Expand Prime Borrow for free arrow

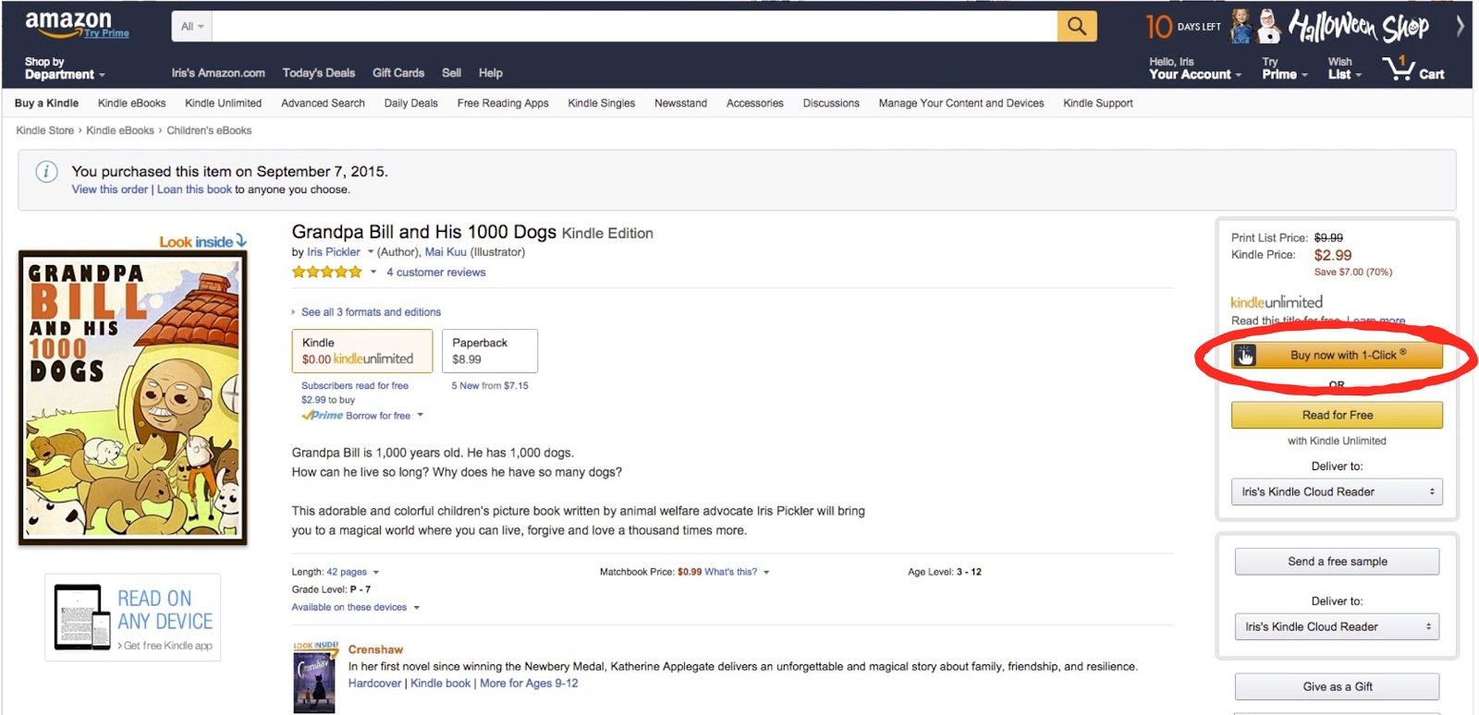click(420, 416)
